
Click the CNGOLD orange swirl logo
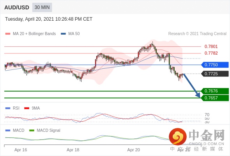(178, 136)
